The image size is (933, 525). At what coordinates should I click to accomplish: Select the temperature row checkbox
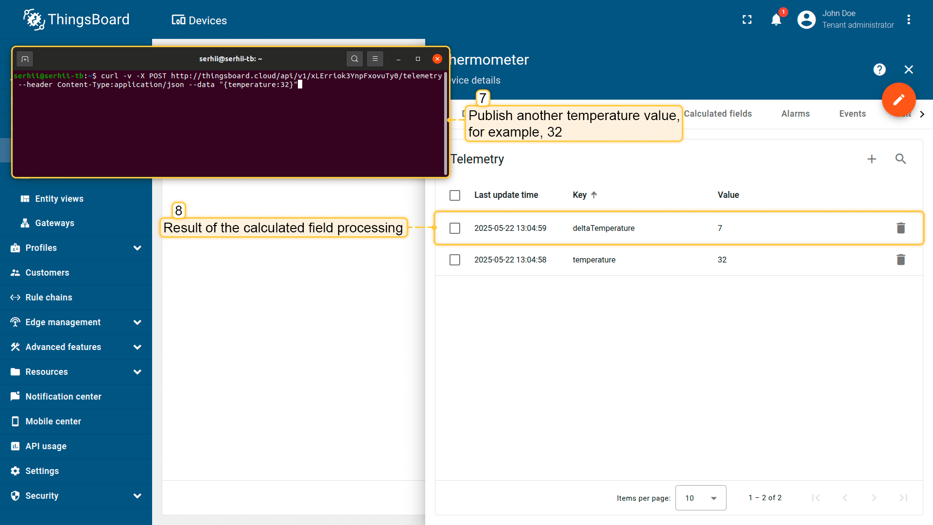(455, 260)
